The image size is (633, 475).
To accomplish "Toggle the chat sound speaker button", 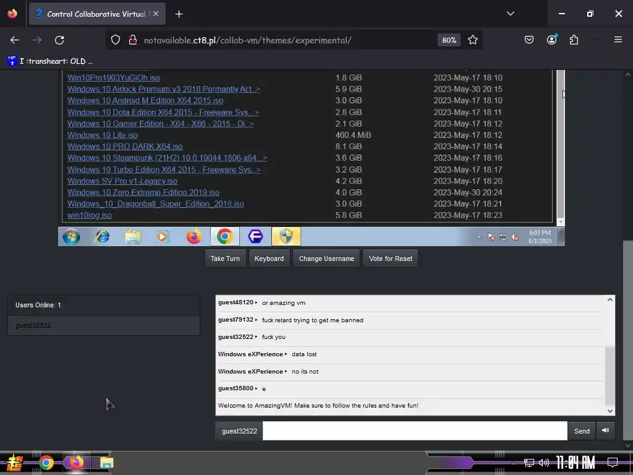I will 605,430.
